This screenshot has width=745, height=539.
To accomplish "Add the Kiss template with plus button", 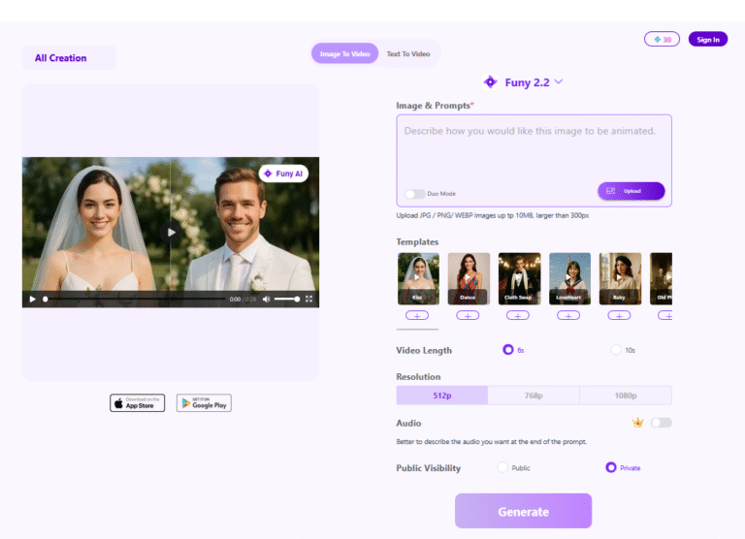I will pyautogui.click(x=417, y=315).
